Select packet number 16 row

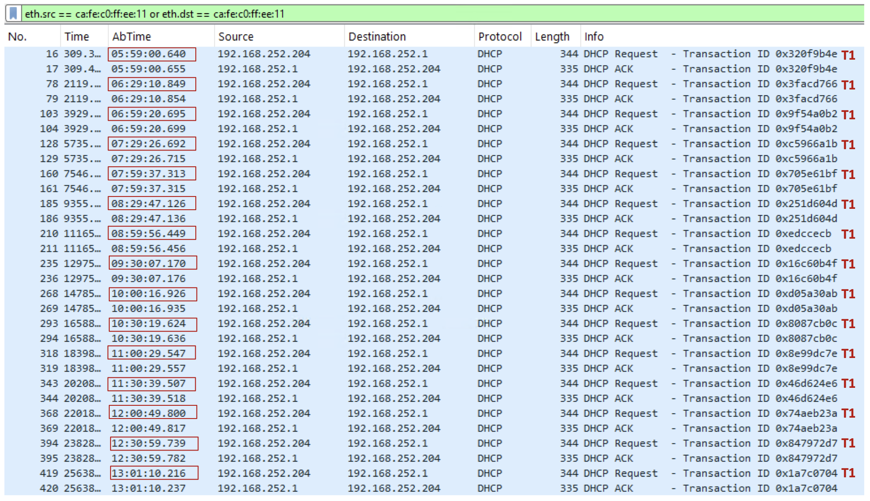tap(434, 54)
